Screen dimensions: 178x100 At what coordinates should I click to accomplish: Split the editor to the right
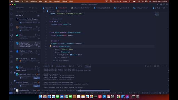[164, 8]
